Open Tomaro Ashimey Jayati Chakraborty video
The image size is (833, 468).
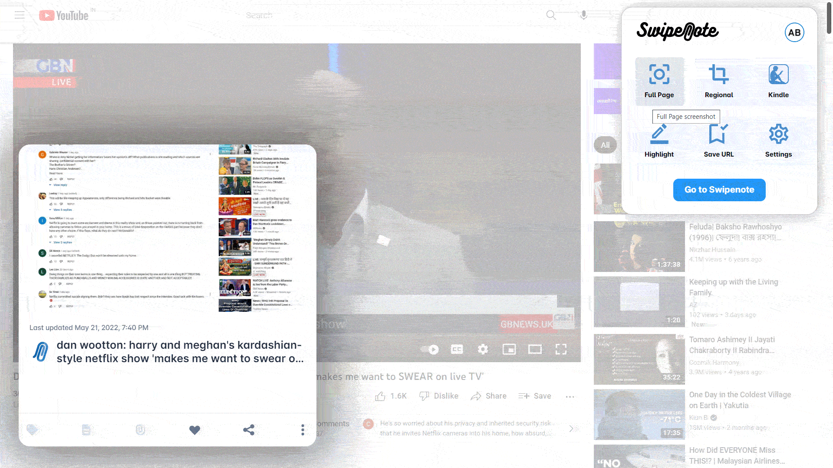point(732,345)
